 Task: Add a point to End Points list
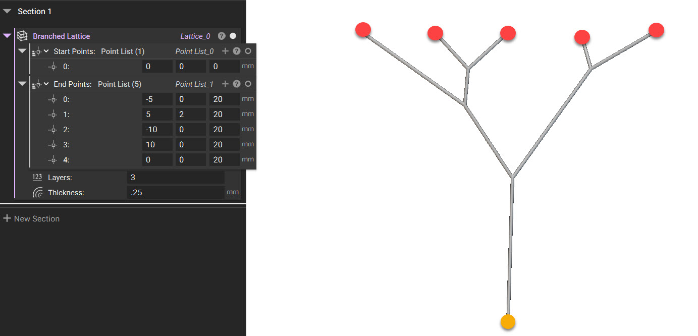click(225, 84)
